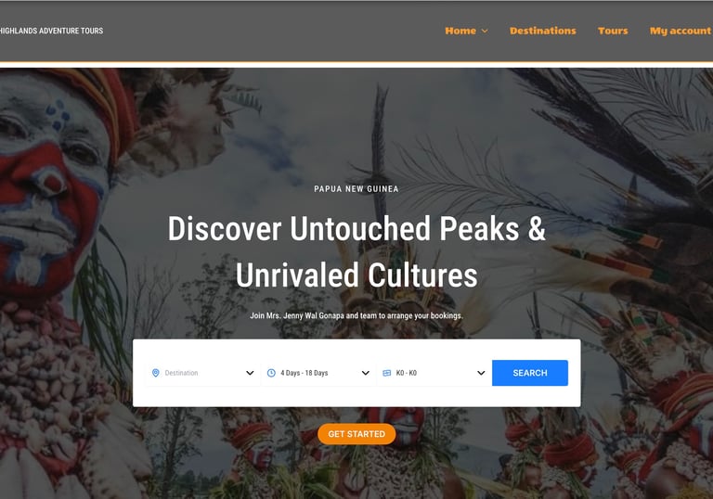Select the 4 Days - 18 Days field
713x499 pixels.
click(318, 373)
